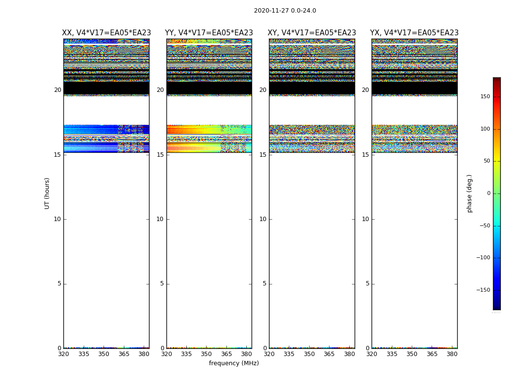
Task: Click the 20 hour tick of XX panel
Action: pos(58,89)
